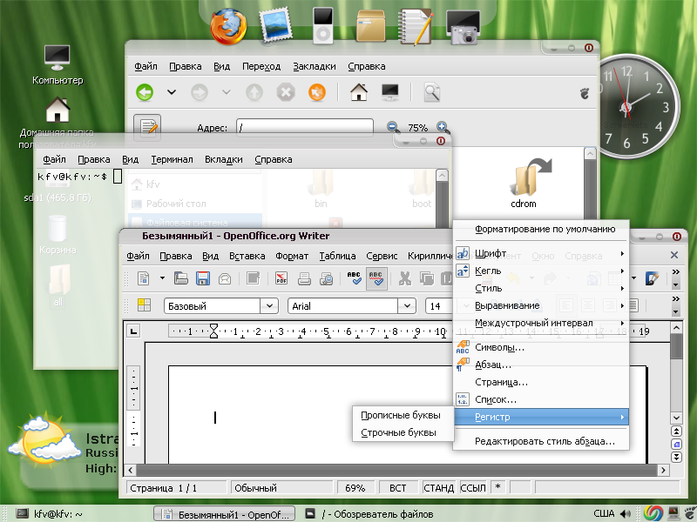Switch to Writer window in taskbar

225,514
